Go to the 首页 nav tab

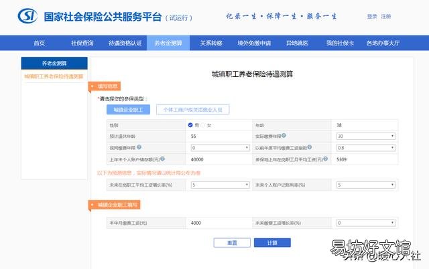pyautogui.click(x=40, y=43)
